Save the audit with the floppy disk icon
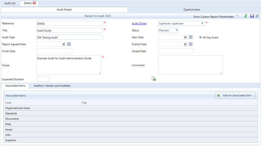The width and height of the screenshot is (261, 146). [252, 16]
